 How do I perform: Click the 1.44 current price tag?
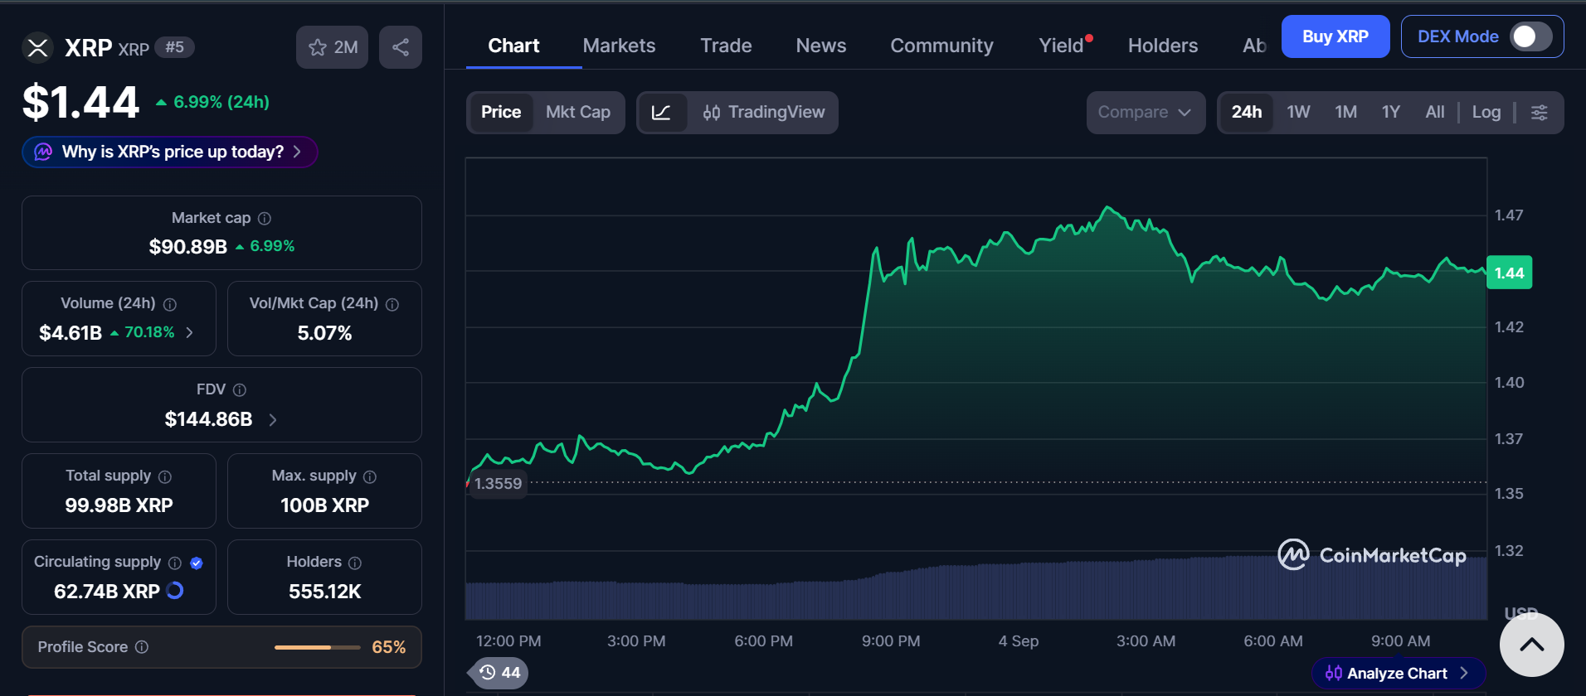(1509, 273)
